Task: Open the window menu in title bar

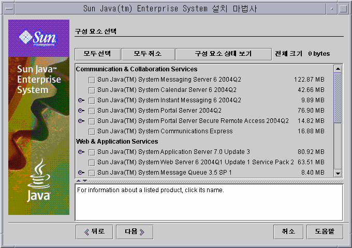Action: [x=9, y=9]
